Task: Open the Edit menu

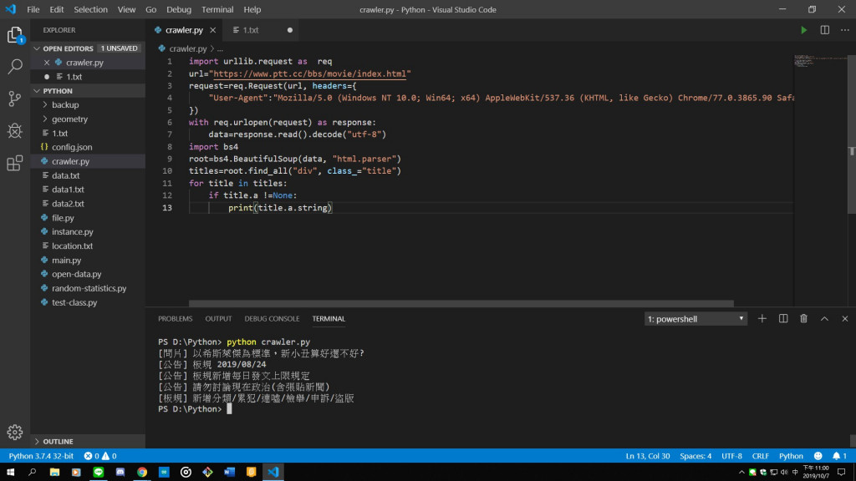Action: tap(56, 9)
